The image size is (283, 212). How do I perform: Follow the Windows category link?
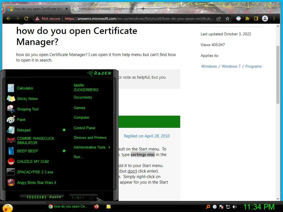[x=209, y=66]
